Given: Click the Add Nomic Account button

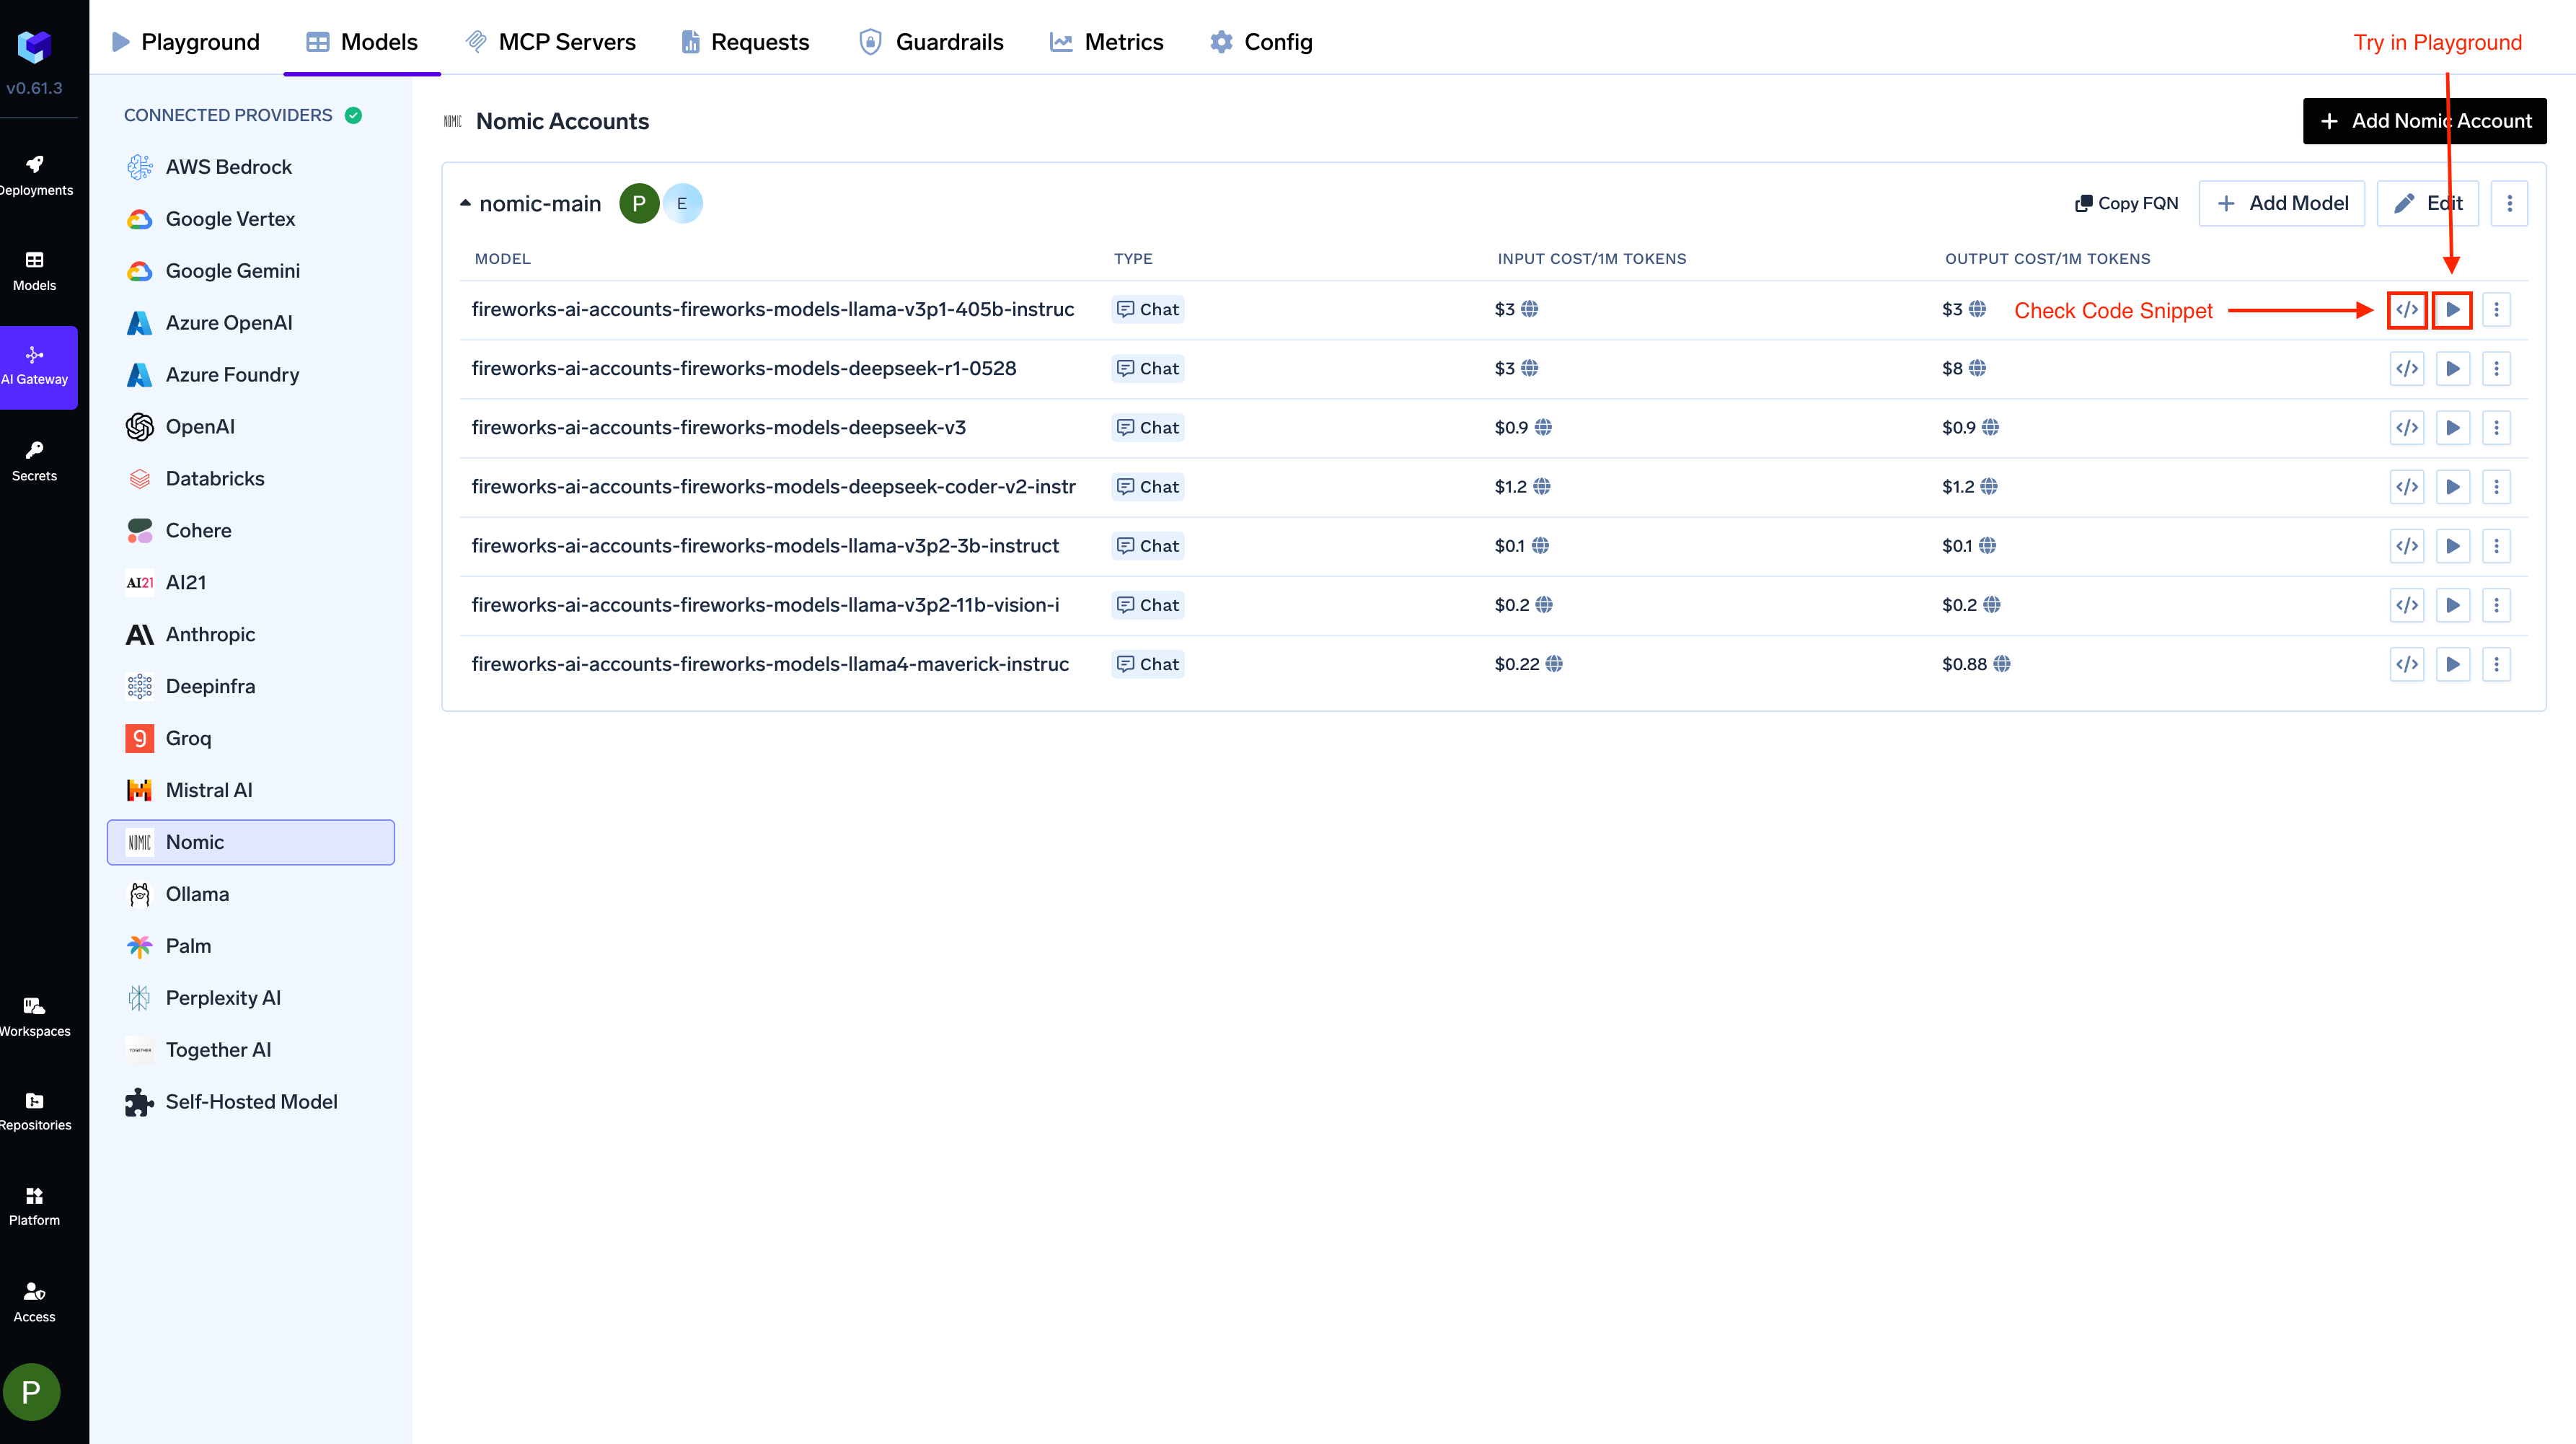Looking at the screenshot, I should 2424,121.
